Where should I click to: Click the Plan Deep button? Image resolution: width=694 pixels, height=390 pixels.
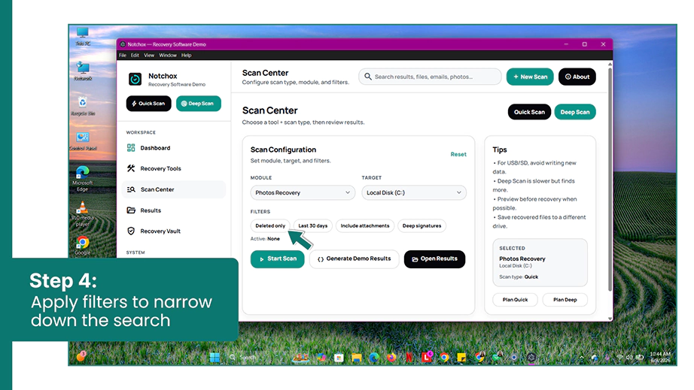(565, 300)
